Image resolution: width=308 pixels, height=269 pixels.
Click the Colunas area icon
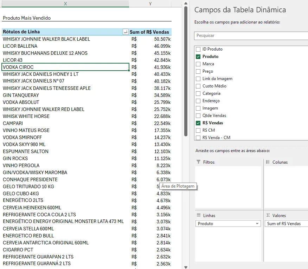268,162
